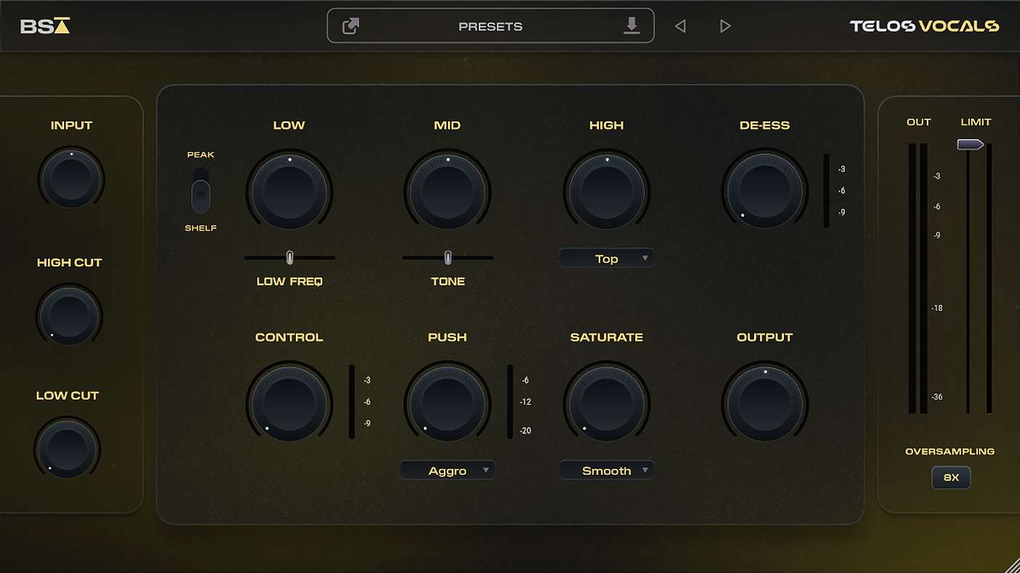Toggle the 8X oversampling button
This screenshot has height=573, width=1020.
[951, 478]
